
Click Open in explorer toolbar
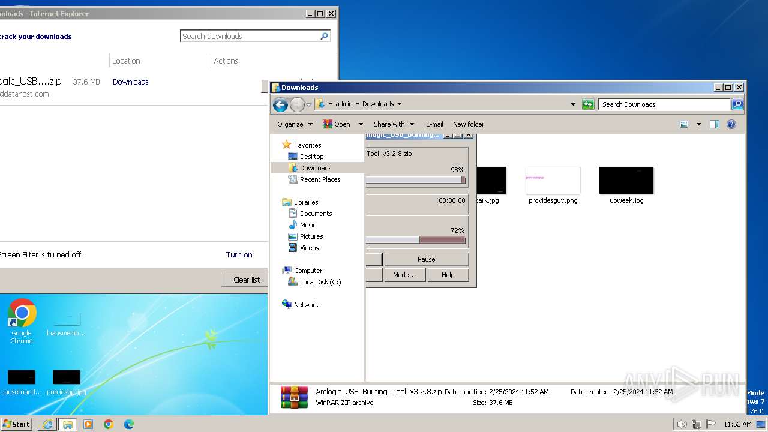[337, 124]
